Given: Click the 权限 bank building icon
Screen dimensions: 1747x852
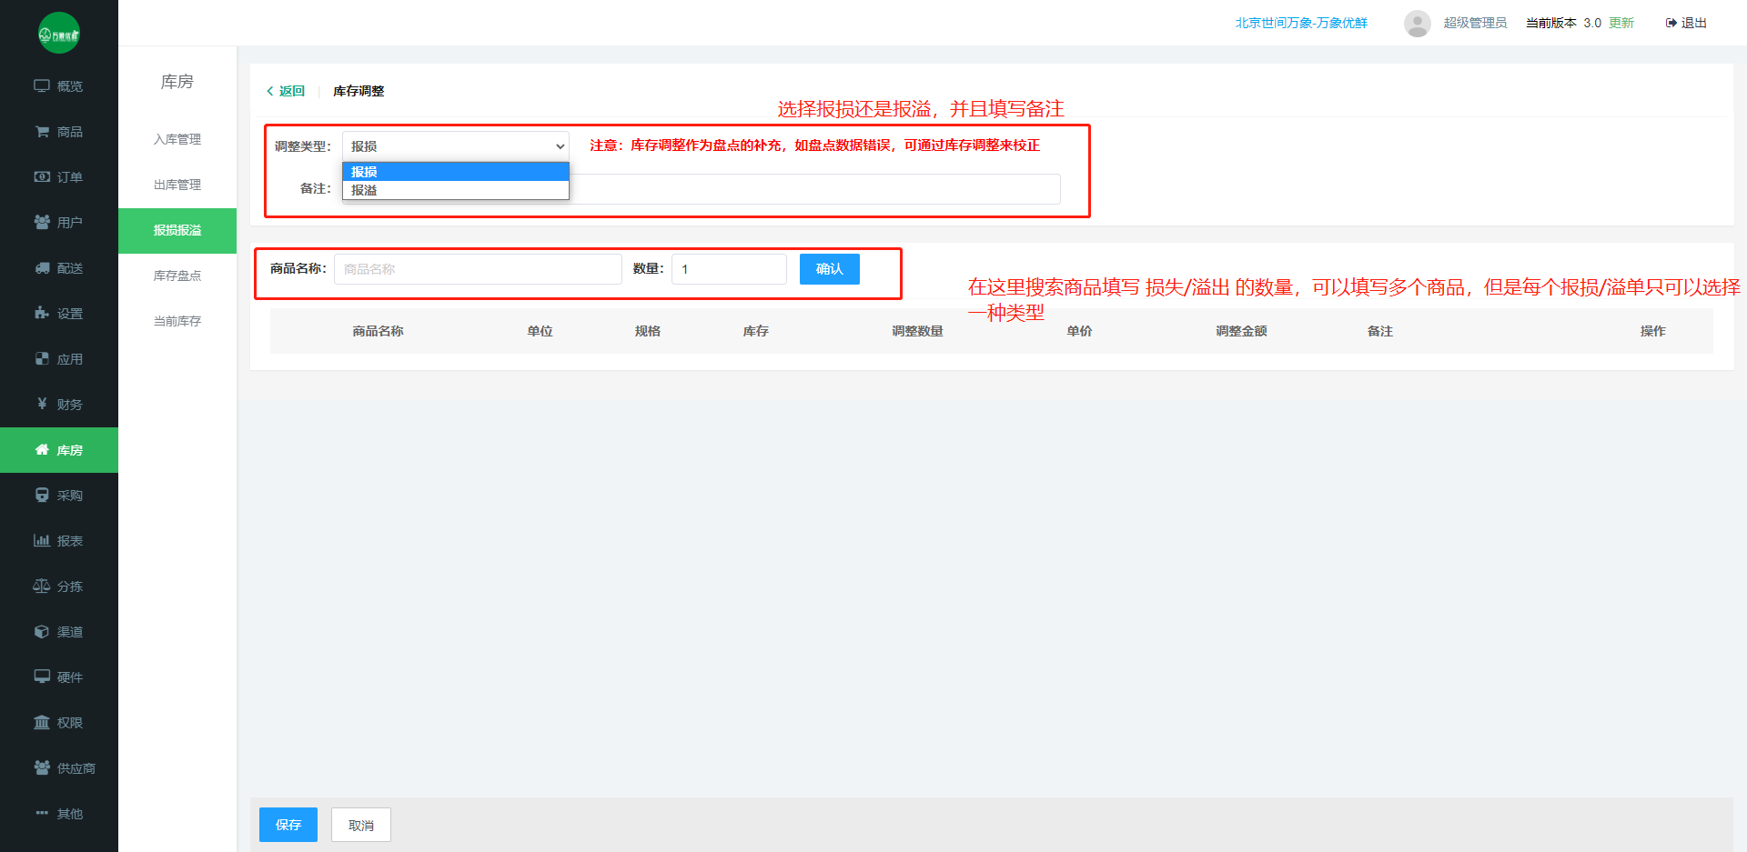Looking at the screenshot, I should [x=42, y=722].
